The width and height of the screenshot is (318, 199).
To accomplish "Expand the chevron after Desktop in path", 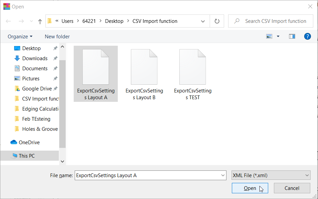I will [x=128, y=21].
